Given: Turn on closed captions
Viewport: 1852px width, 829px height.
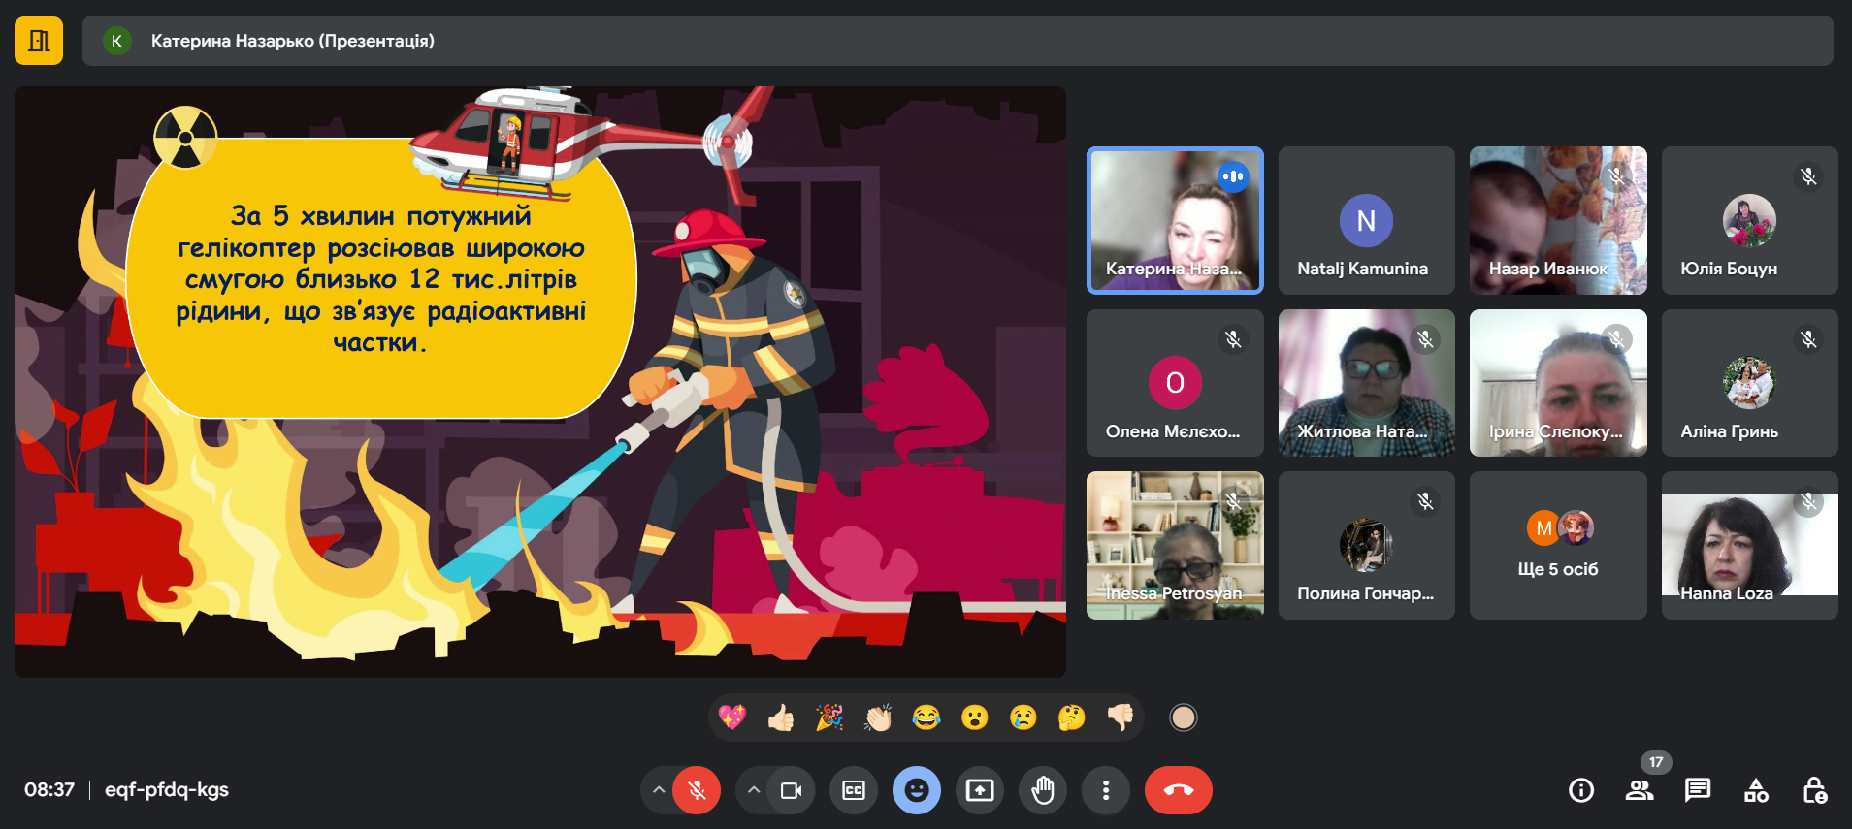Looking at the screenshot, I should point(854,790).
